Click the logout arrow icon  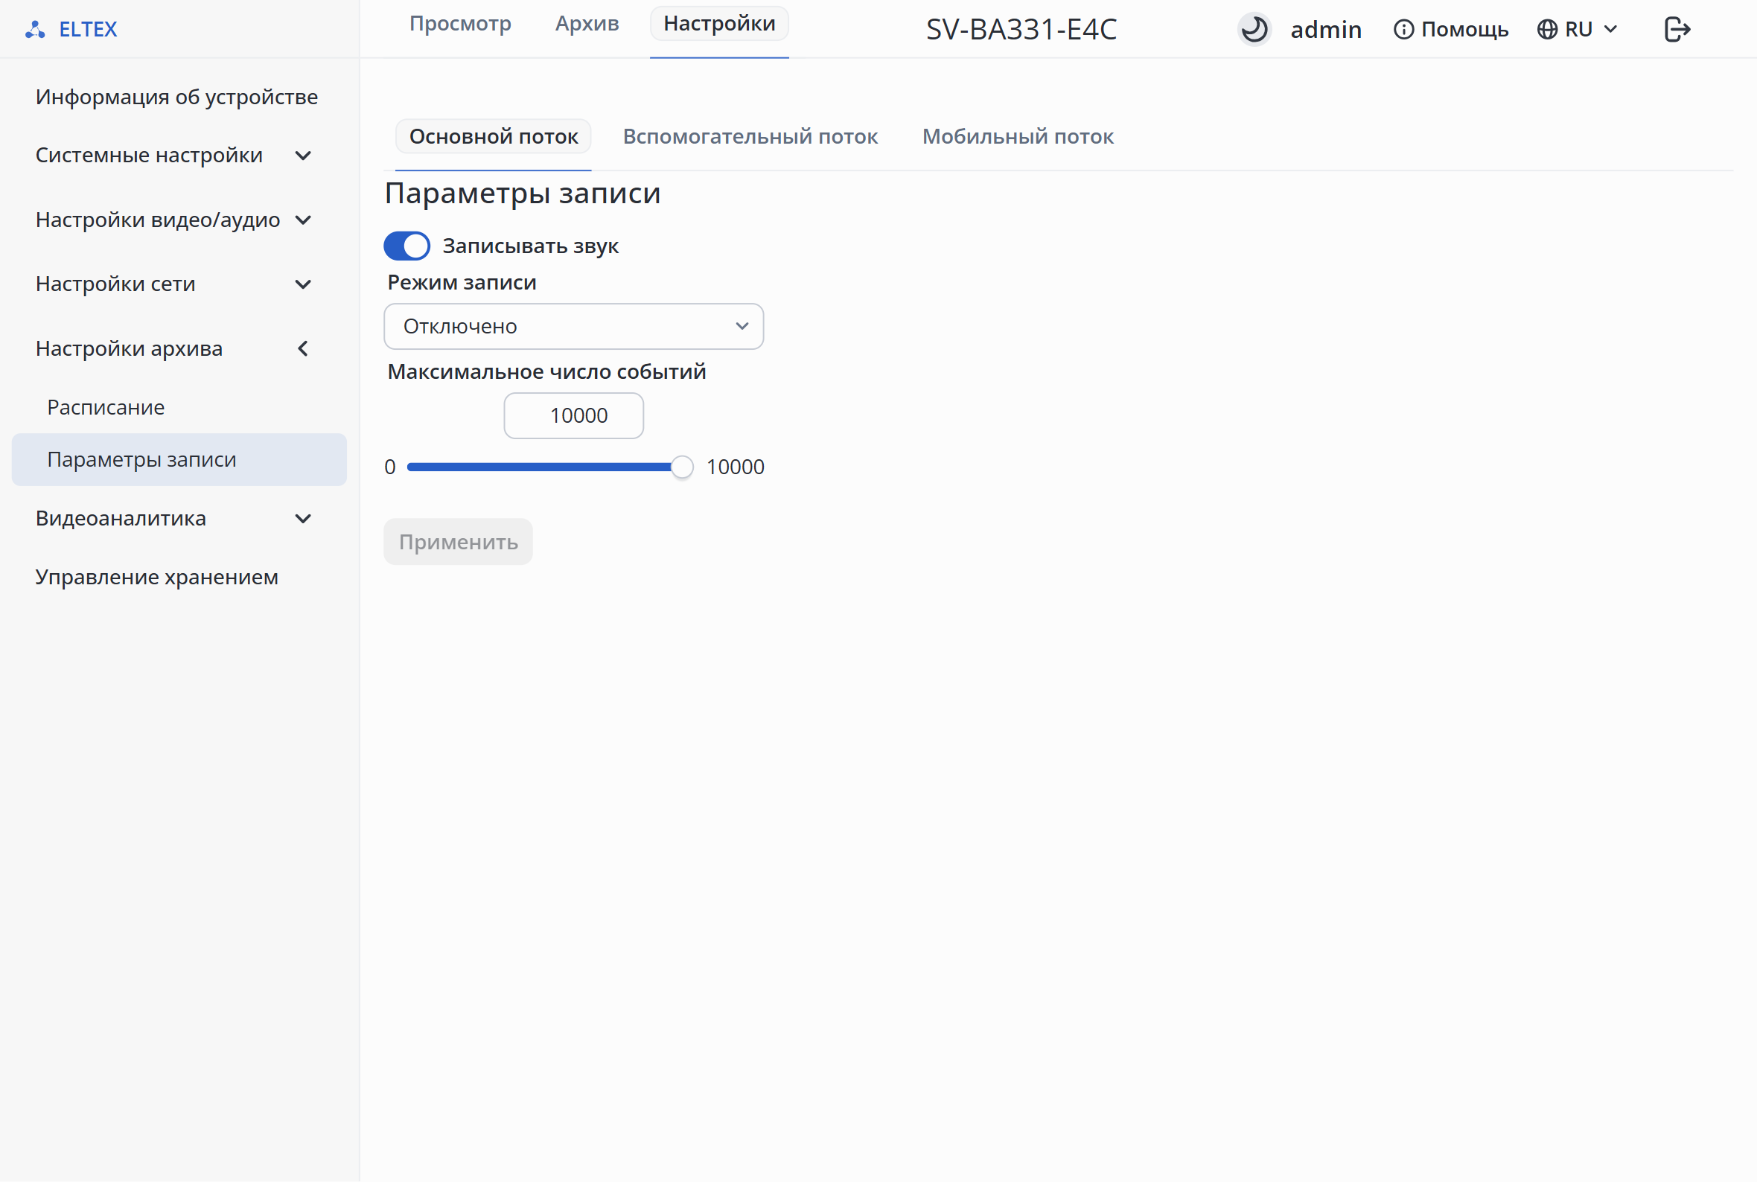(x=1677, y=29)
